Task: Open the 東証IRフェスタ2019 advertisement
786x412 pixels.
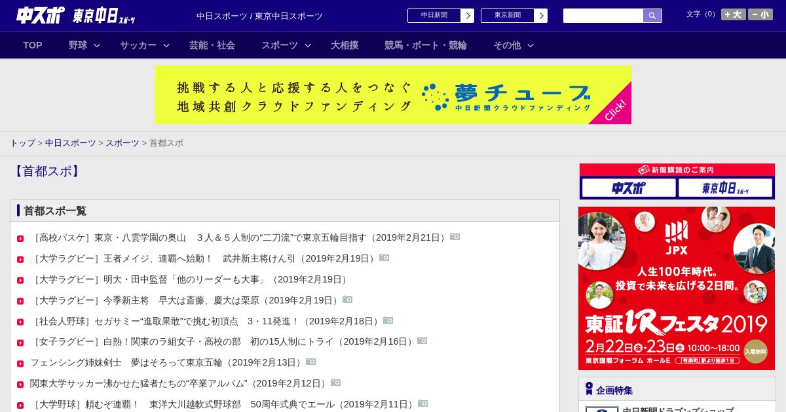Action: click(x=677, y=288)
